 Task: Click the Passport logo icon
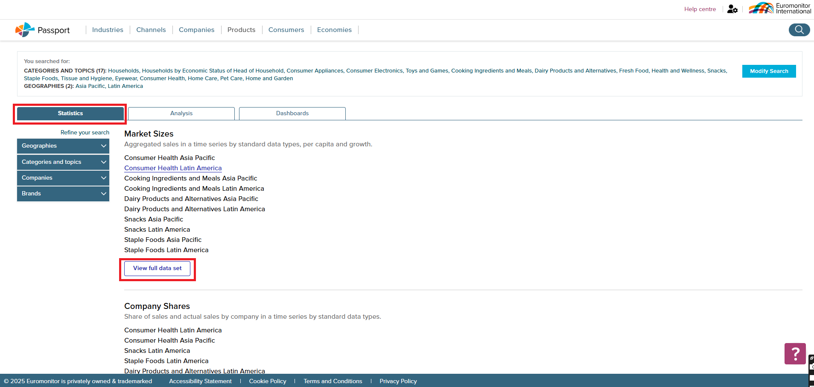click(25, 30)
